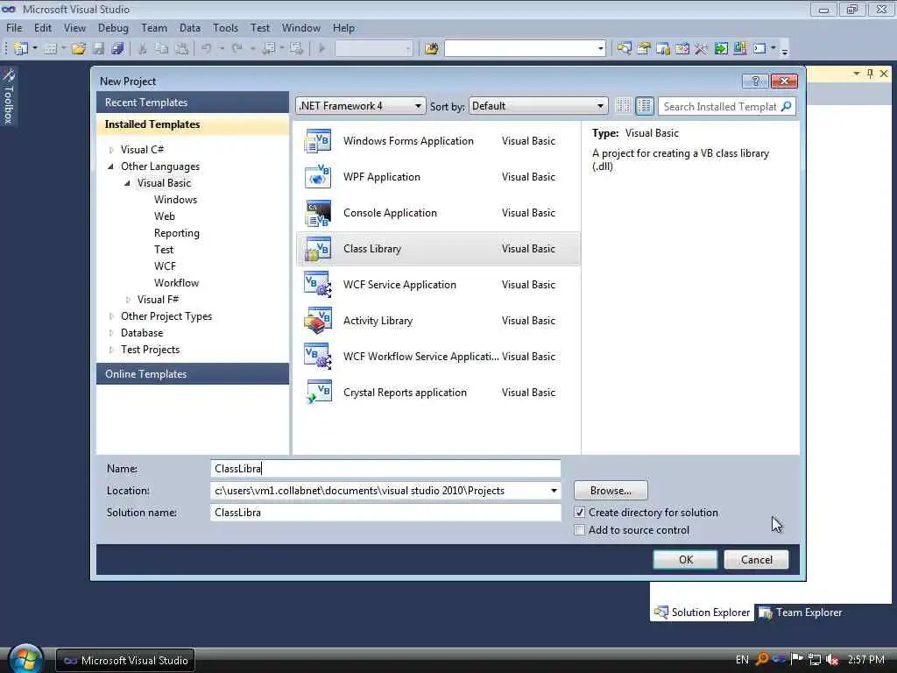Collapse the Other Languages tree node
This screenshot has width=897, height=673.
coord(111,166)
